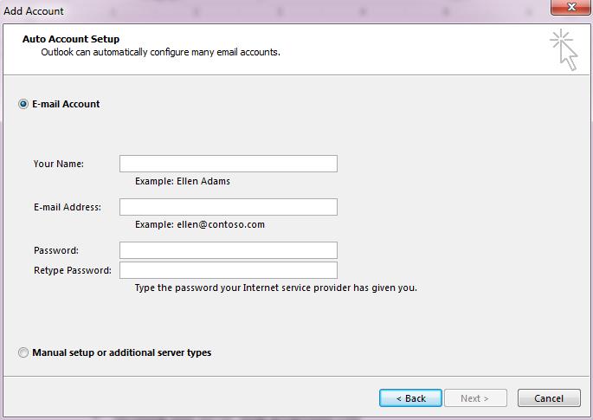The image size is (593, 420).
Task: Click the Example: Ellen Adams hint text
Action: tap(183, 181)
